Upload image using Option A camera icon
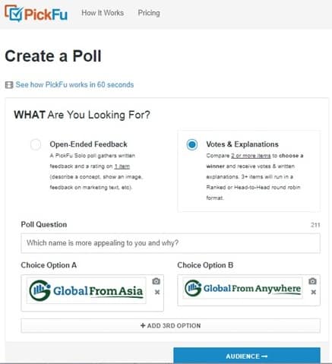The width and height of the screenshot is (332, 364). click(x=157, y=281)
